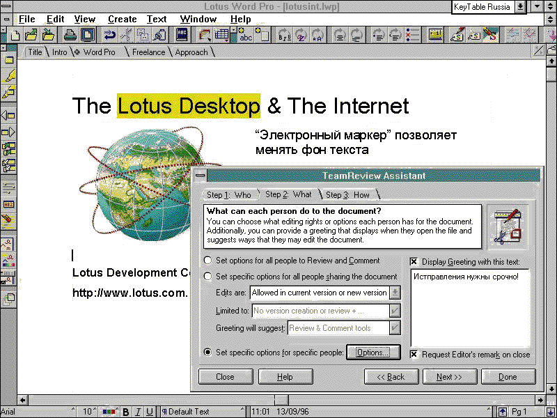
Task: Click the accept all edits green arrows icon
Action: click(8, 149)
